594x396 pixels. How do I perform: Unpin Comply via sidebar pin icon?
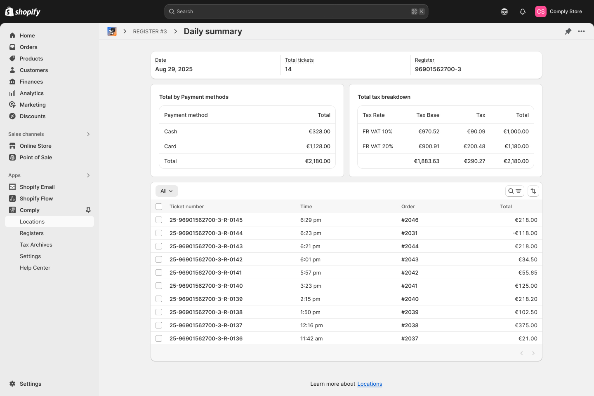88,210
